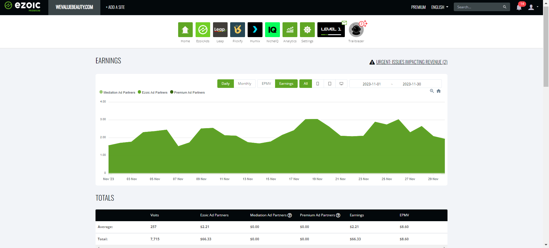Open the Trailblazer astronaut icon
Screen dimensions: 549x248
point(356,30)
